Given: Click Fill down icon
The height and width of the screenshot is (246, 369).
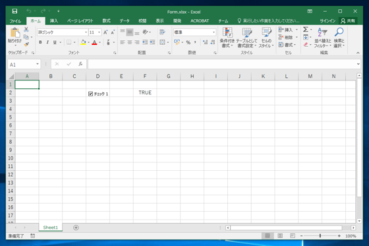Looking at the screenshot, I should (306, 37).
